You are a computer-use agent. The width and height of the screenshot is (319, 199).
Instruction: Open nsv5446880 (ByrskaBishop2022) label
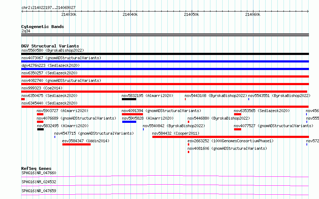(x=219, y=118)
